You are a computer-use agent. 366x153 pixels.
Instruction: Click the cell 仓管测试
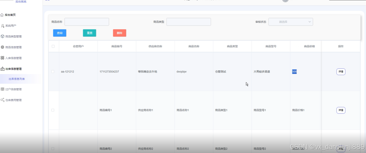[221, 72]
